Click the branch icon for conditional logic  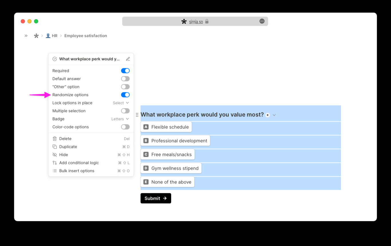coord(55,163)
